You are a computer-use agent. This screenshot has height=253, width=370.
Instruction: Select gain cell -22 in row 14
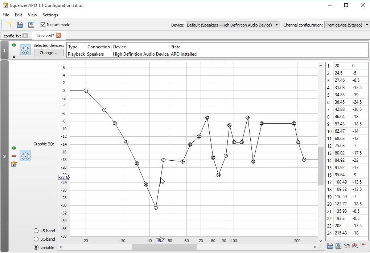pos(359,160)
